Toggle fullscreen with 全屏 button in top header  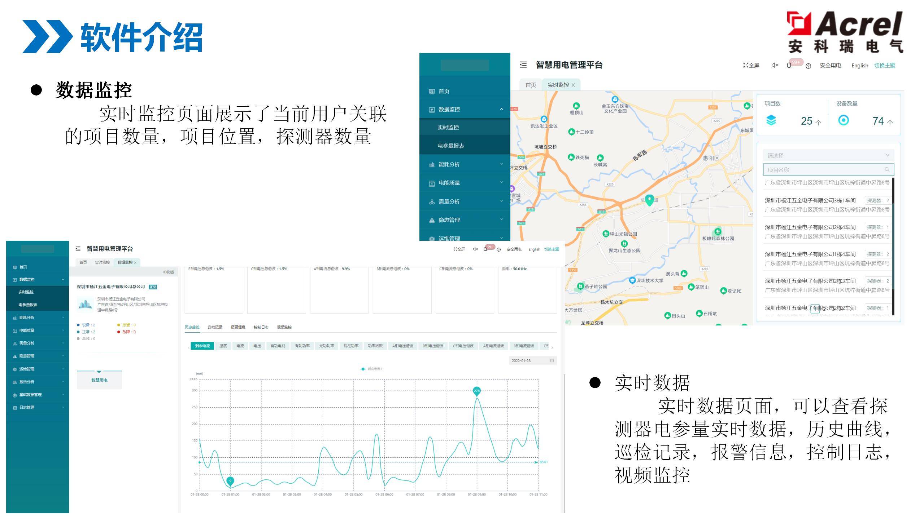[751, 65]
